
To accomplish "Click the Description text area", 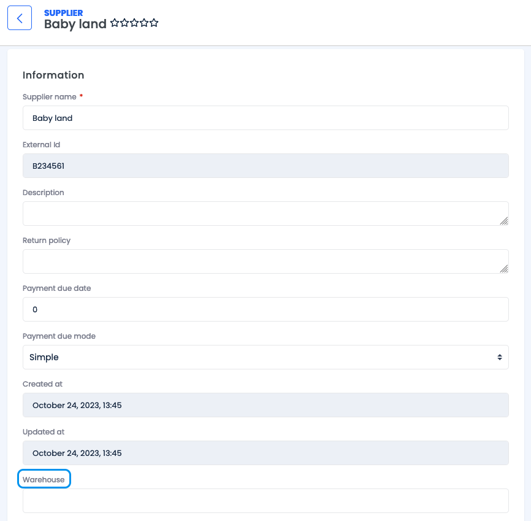I will tap(265, 214).
